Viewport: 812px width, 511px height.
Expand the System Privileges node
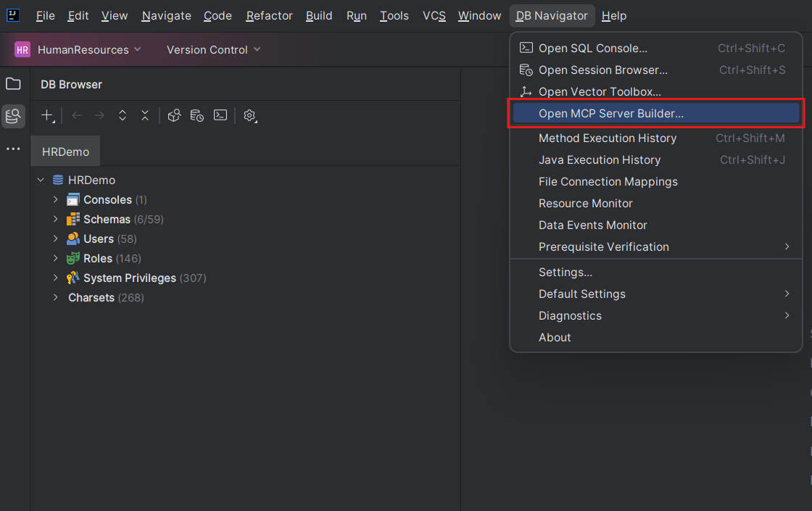pos(55,278)
